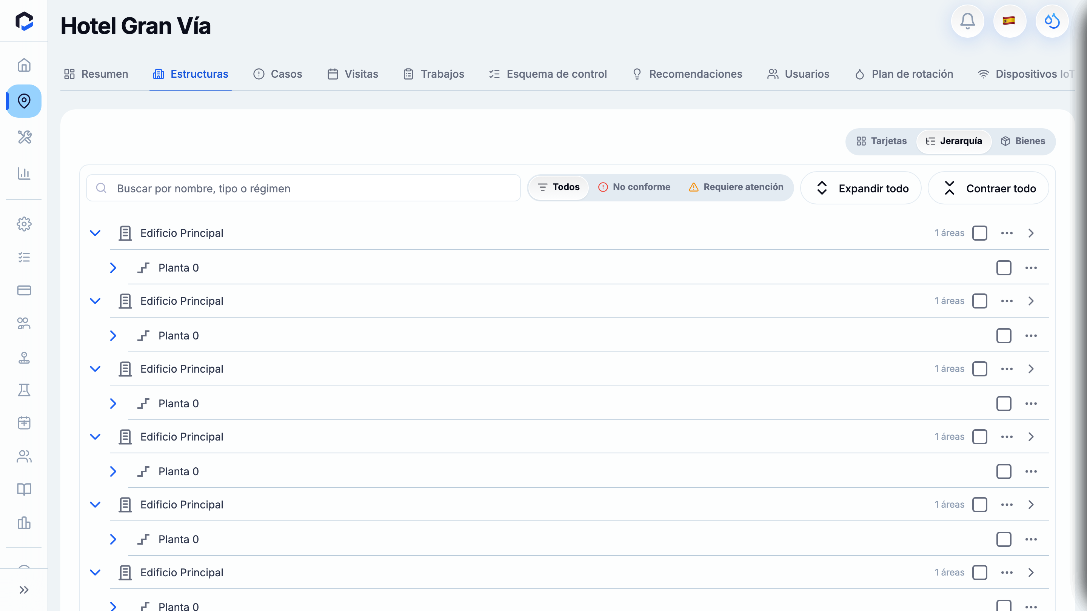The width and height of the screenshot is (1087, 611).
Task: Open the more options menu on the first Edificio Principal row
Action: point(1007,233)
